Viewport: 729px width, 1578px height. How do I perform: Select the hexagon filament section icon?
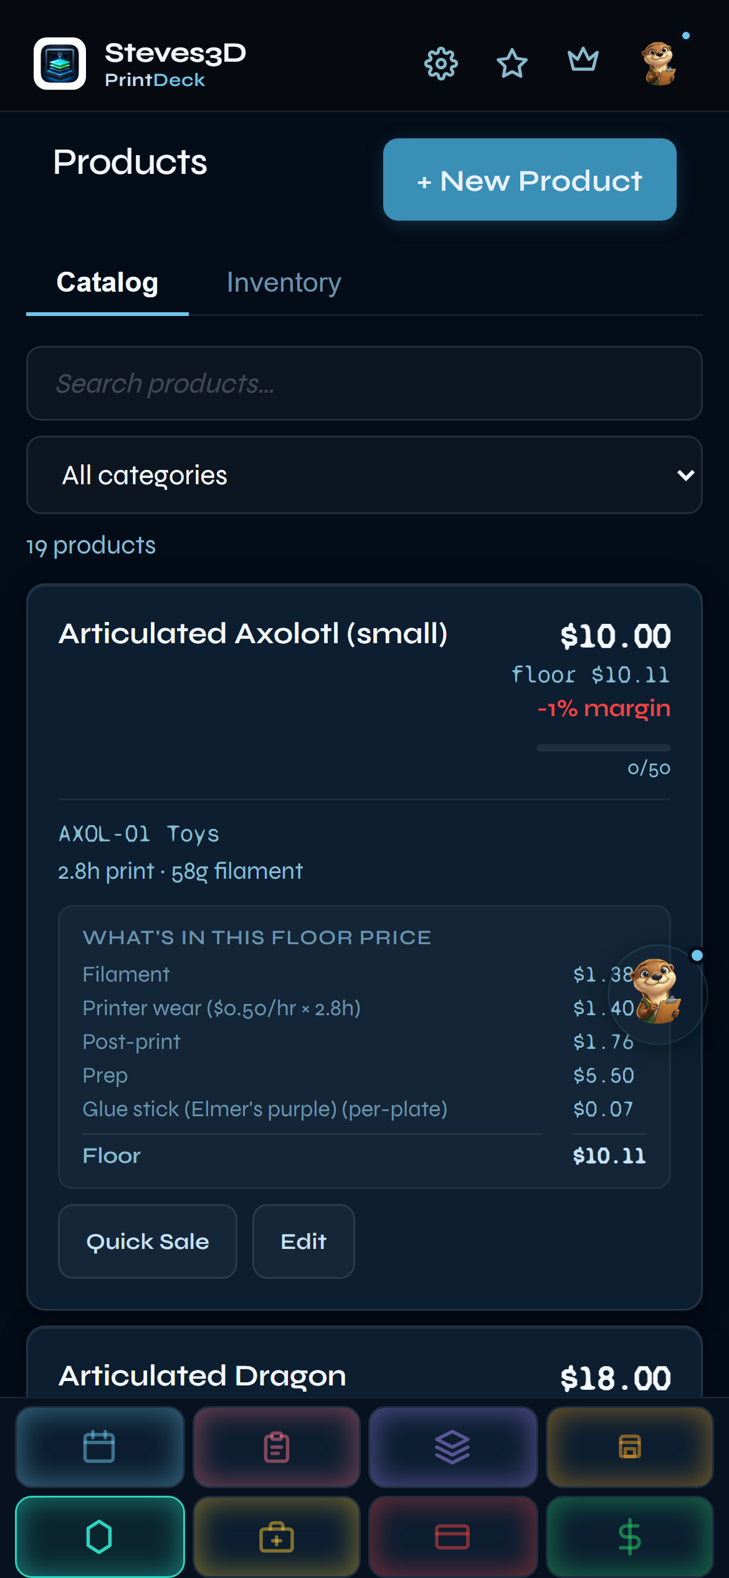(100, 1537)
